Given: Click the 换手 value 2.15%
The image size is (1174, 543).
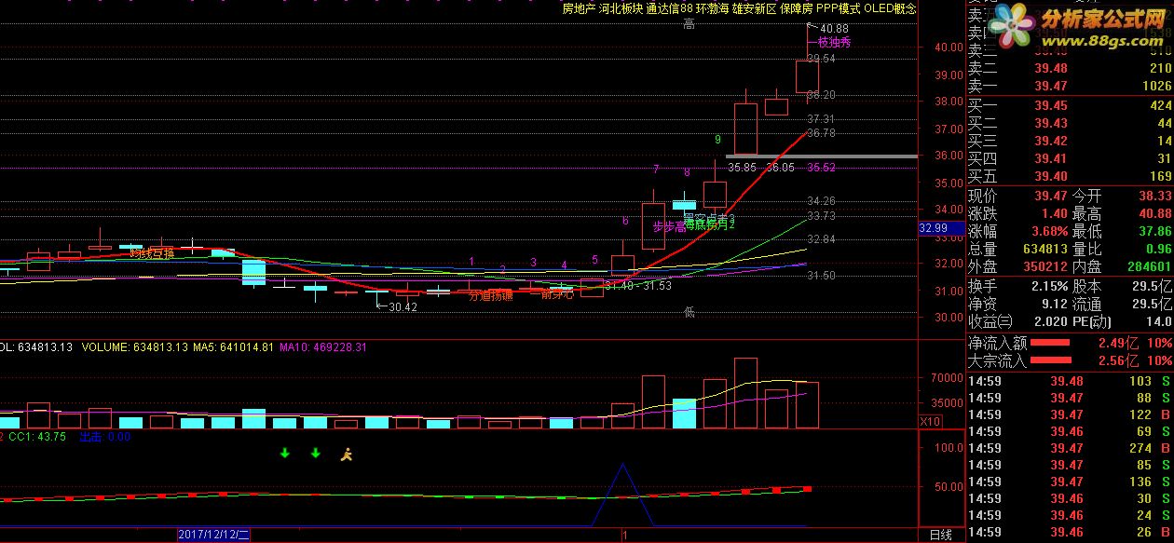Looking at the screenshot, I should (x=1049, y=286).
